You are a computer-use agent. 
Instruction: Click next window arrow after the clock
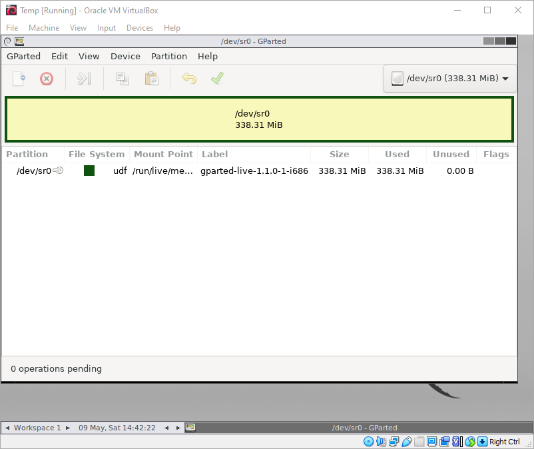(178, 428)
